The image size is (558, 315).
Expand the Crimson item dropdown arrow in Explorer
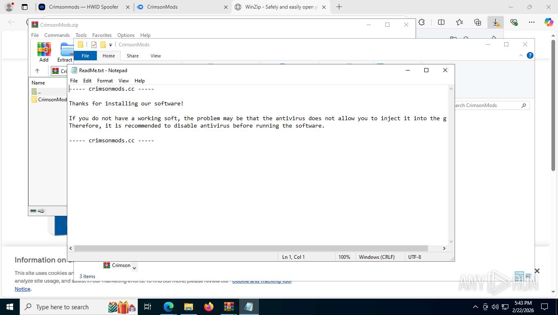coord(134,268)
